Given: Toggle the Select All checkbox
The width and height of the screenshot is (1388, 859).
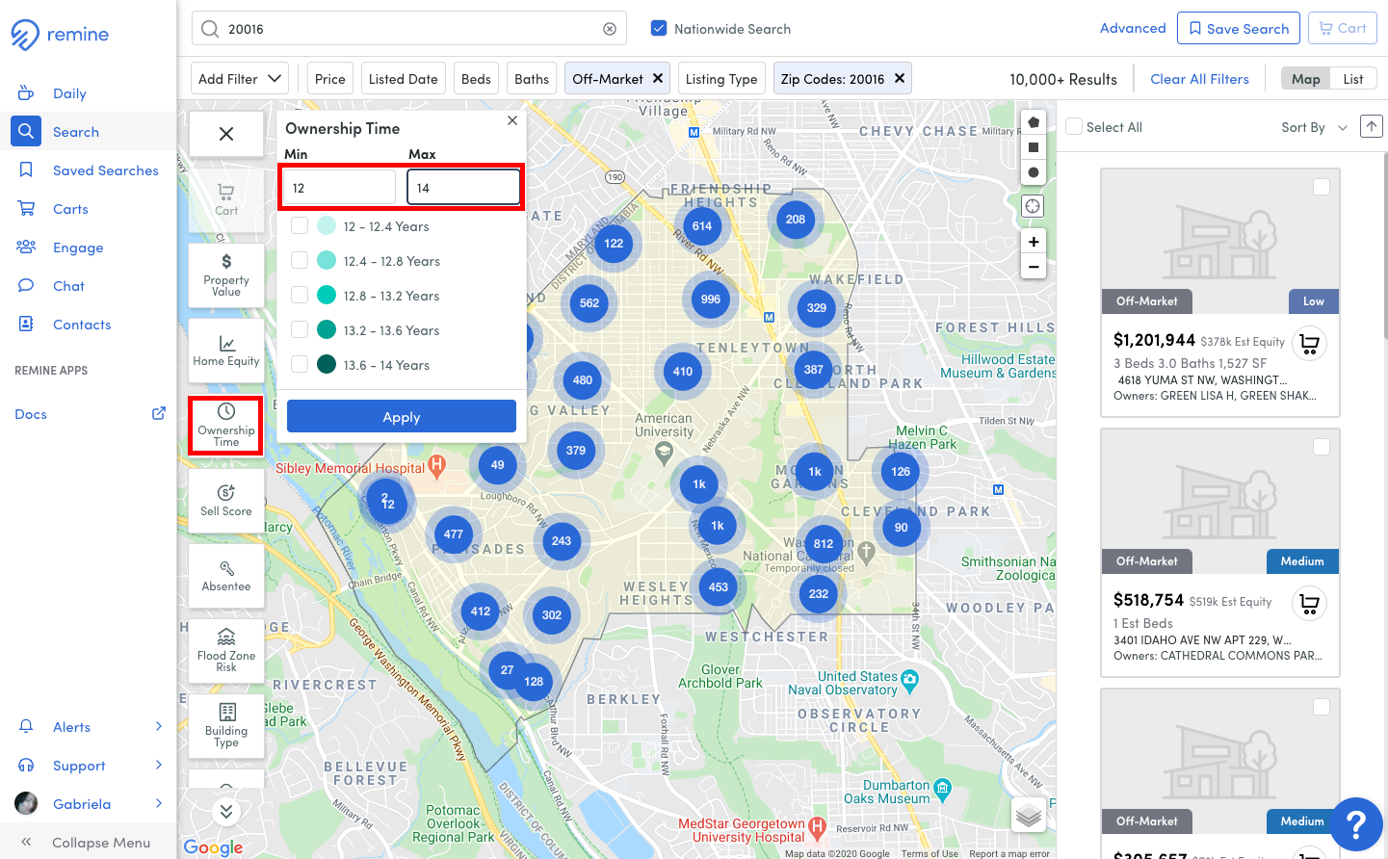Looking at the screenshot, I should tap(1074, 126).
